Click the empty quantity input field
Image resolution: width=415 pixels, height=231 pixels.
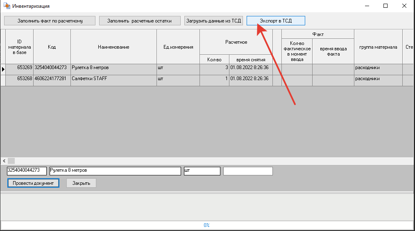tap(248, 171)
